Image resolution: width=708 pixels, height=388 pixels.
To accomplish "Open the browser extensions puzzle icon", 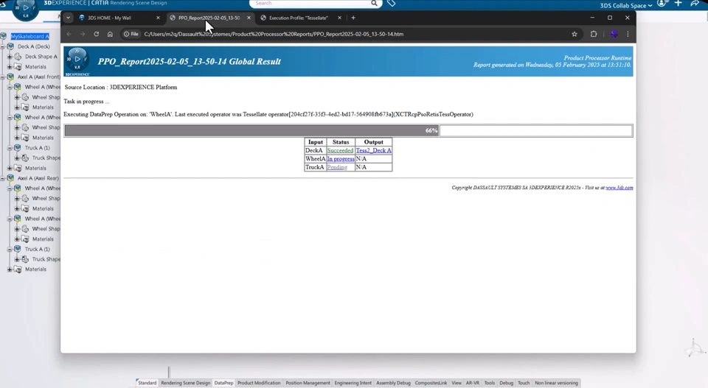I will pos(593,34).
